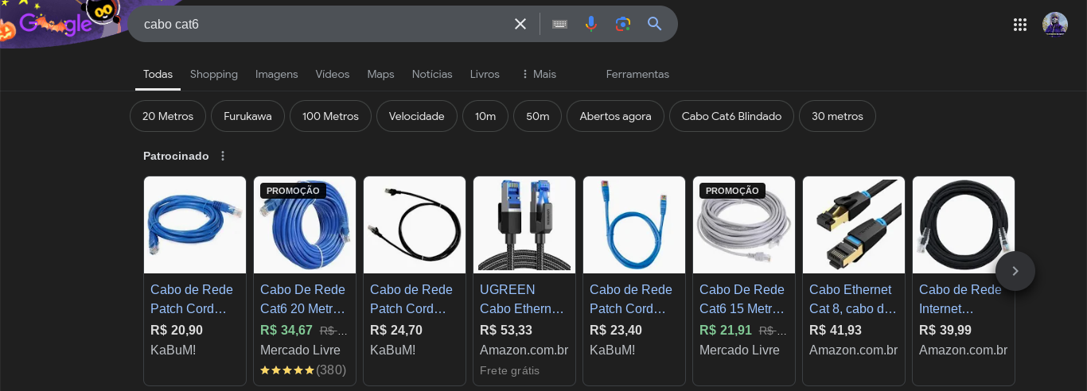
Task: Search by image with Google Lens
Action: point(623,24)
